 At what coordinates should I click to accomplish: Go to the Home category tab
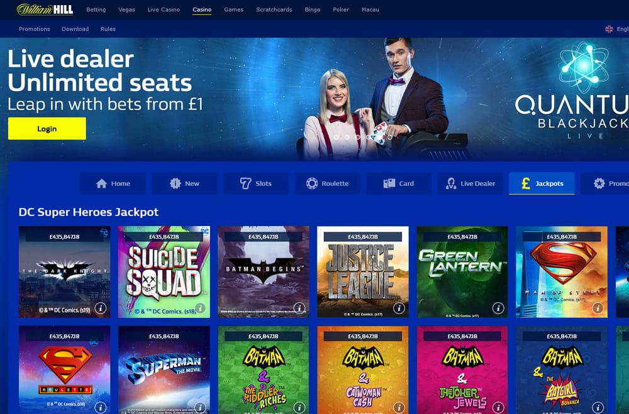[x=113, y=183]
